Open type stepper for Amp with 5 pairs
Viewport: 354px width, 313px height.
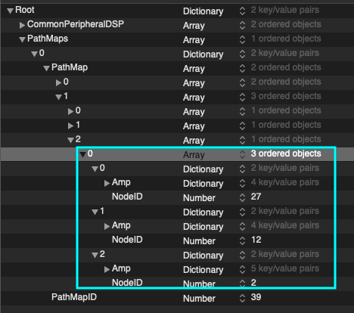click(x=242, y=269)
